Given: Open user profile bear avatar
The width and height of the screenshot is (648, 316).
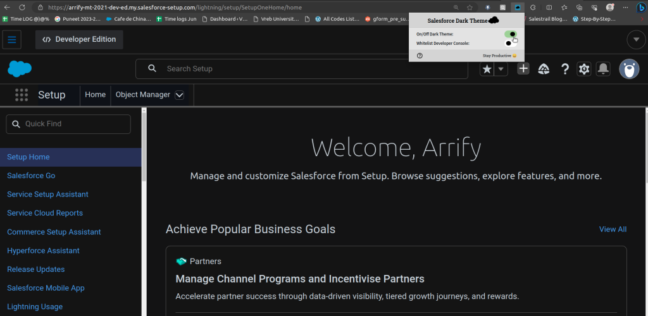Looking at the screenshot, I should 629,69.
